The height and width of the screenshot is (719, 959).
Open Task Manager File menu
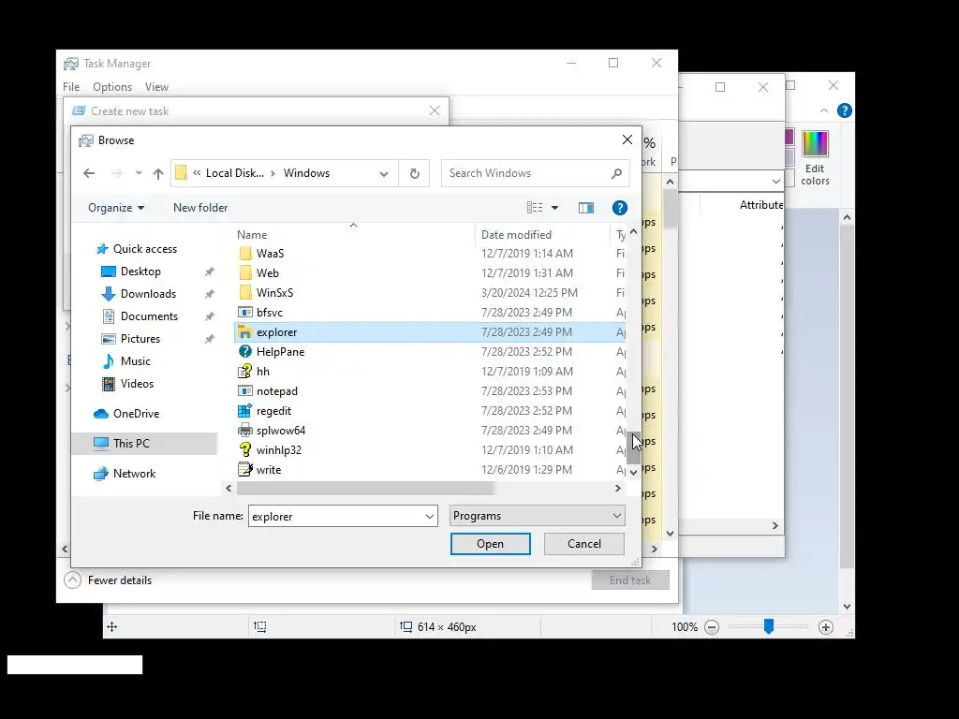pos(71,87)
